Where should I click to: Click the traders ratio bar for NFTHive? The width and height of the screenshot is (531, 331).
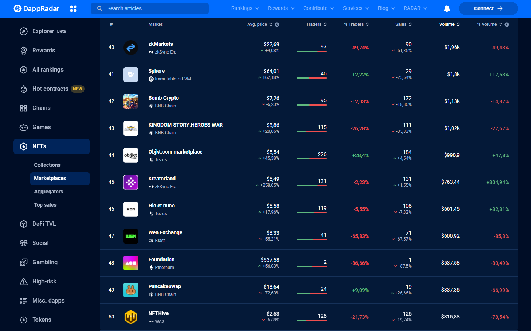[x=312, y=321]
